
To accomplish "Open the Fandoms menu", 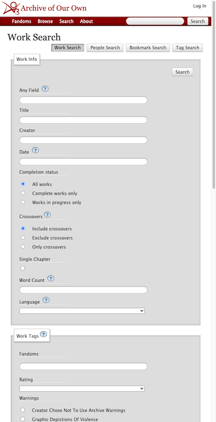I will tap(22, 21).
